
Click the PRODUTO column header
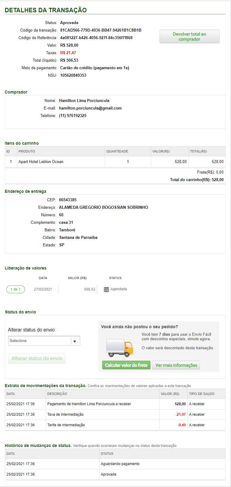[27, 151]
